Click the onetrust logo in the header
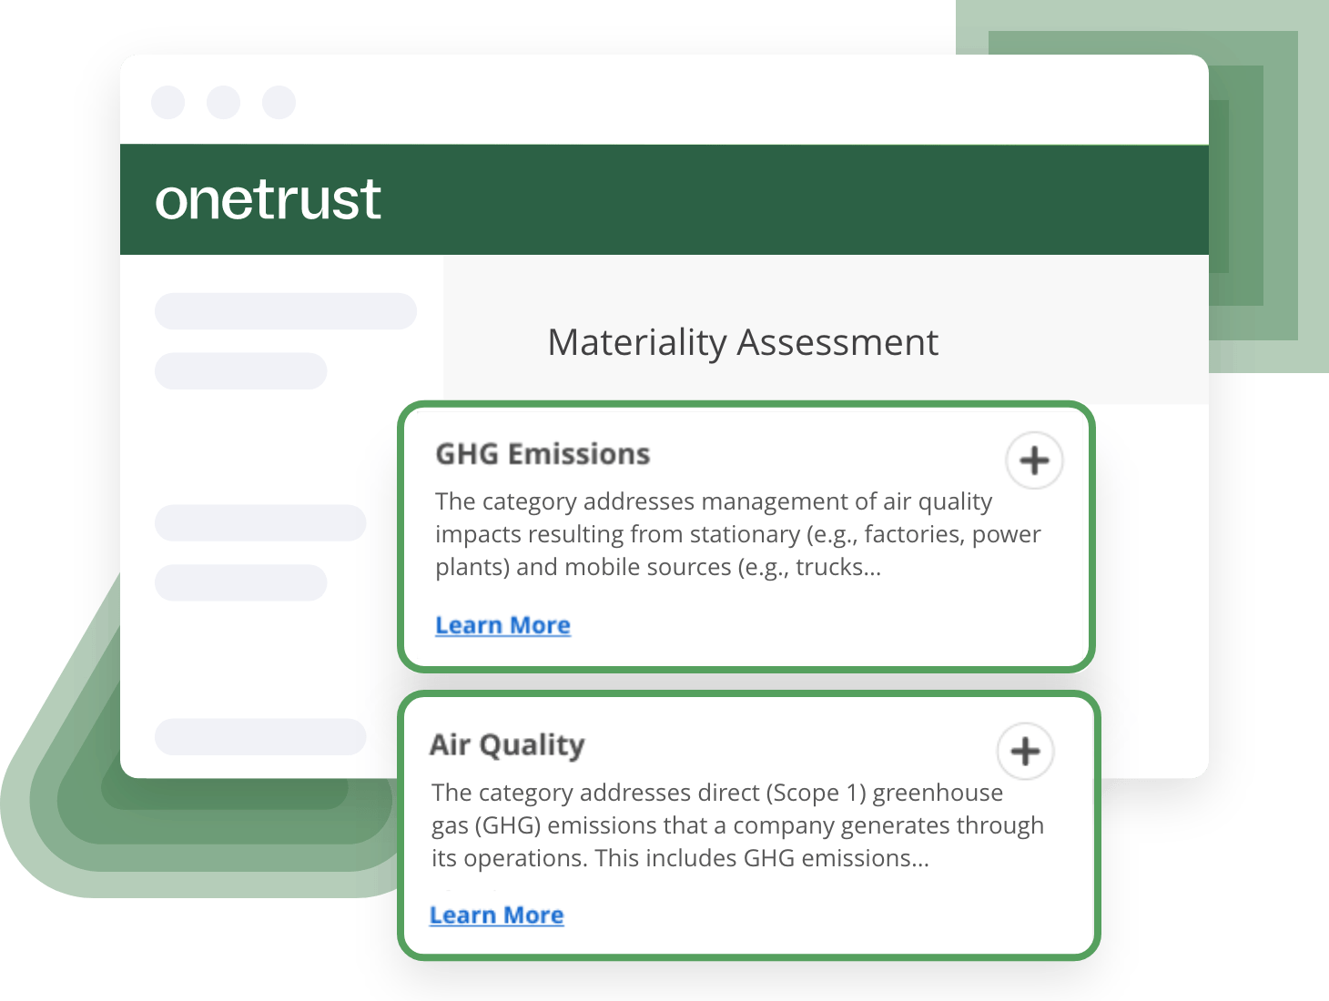This screenshot has width=1329, height=1001. (268, 199)
